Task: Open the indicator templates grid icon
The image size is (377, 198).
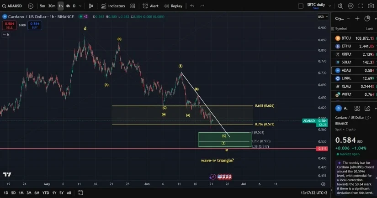Action: click(133, 6)
